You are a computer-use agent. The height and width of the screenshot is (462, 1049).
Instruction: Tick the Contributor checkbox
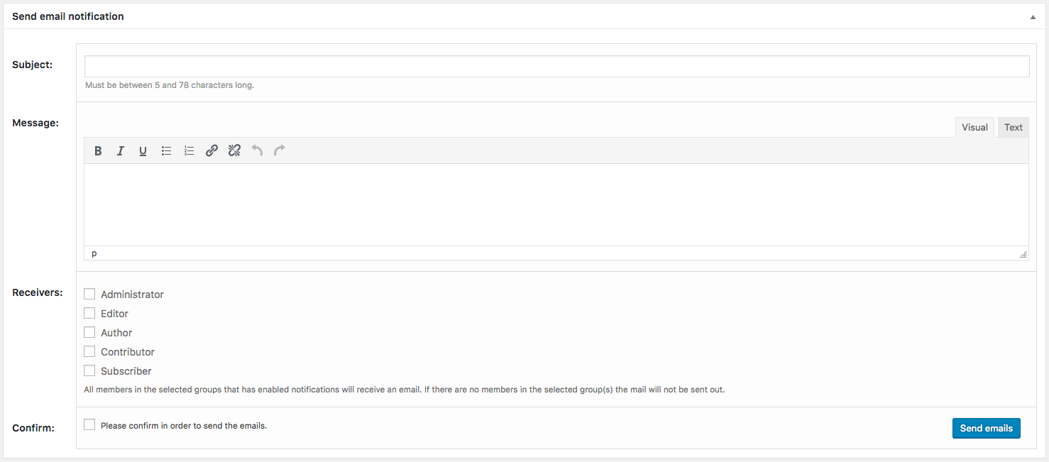(x=89, y=351)
